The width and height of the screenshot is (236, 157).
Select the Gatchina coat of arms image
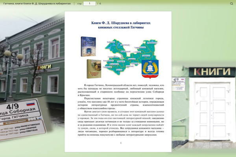[x=150, y=69]
